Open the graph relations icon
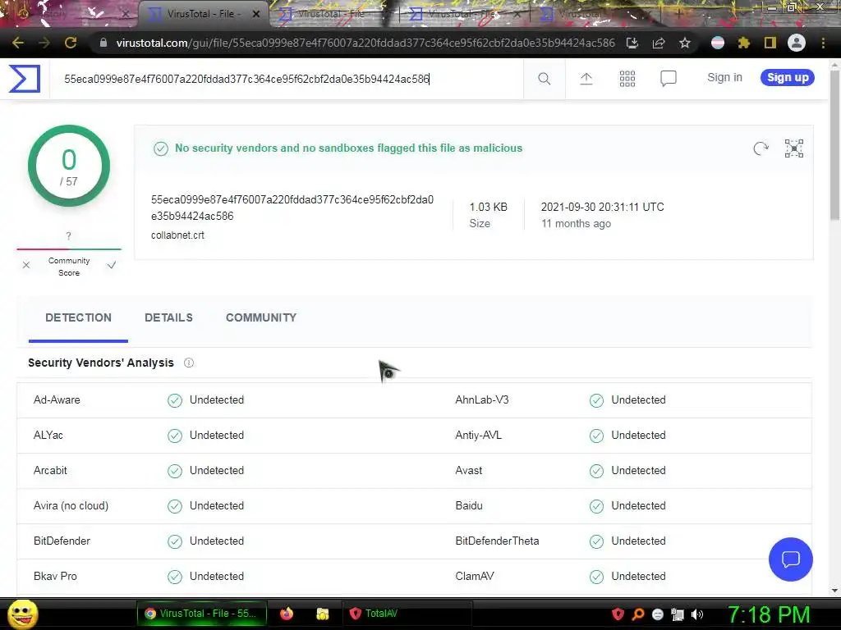Screen dimensions: 841x630 [x=794, y=148]
